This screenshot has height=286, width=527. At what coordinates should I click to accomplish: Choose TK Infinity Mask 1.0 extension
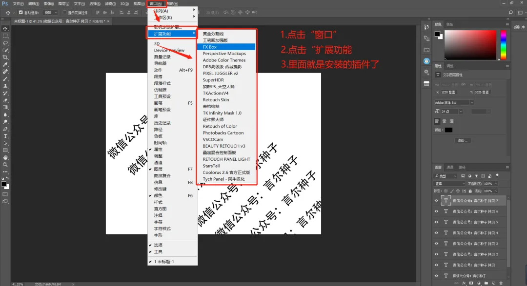coord(226,113)
